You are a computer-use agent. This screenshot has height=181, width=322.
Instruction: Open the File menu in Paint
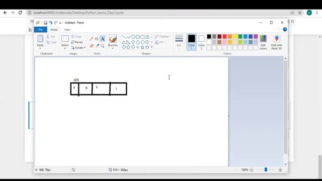(x=40, y=30)
